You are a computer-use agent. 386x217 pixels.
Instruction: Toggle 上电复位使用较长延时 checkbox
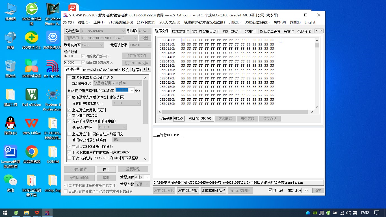click(x=69, y=110)
